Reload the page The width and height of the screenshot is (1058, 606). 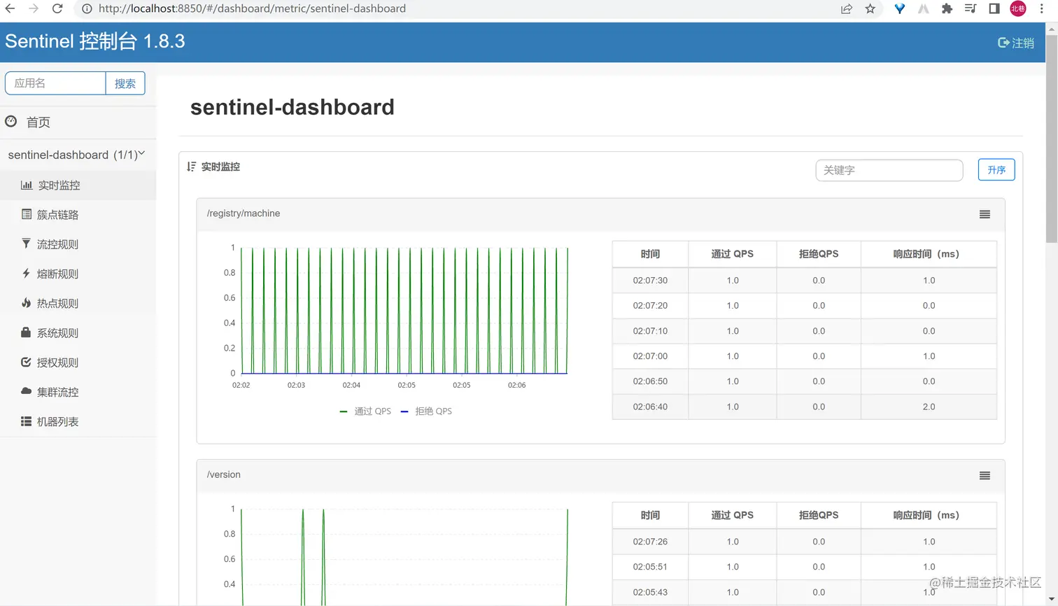[x=57, y=8]
